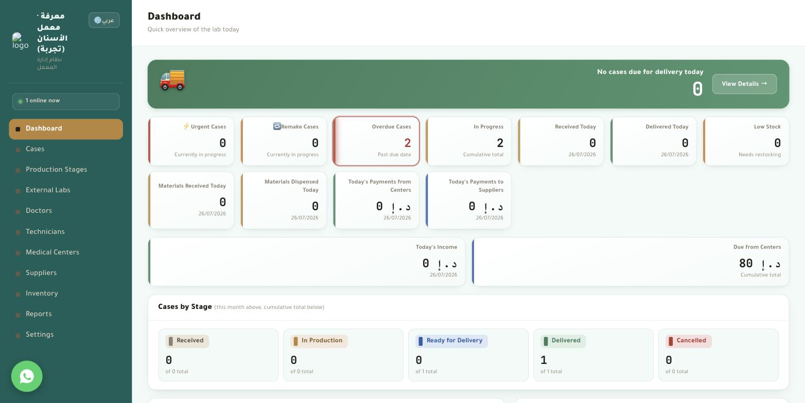Open Reports in sidebar
This screenshot has height=403, width=805.
pos(66,315)
